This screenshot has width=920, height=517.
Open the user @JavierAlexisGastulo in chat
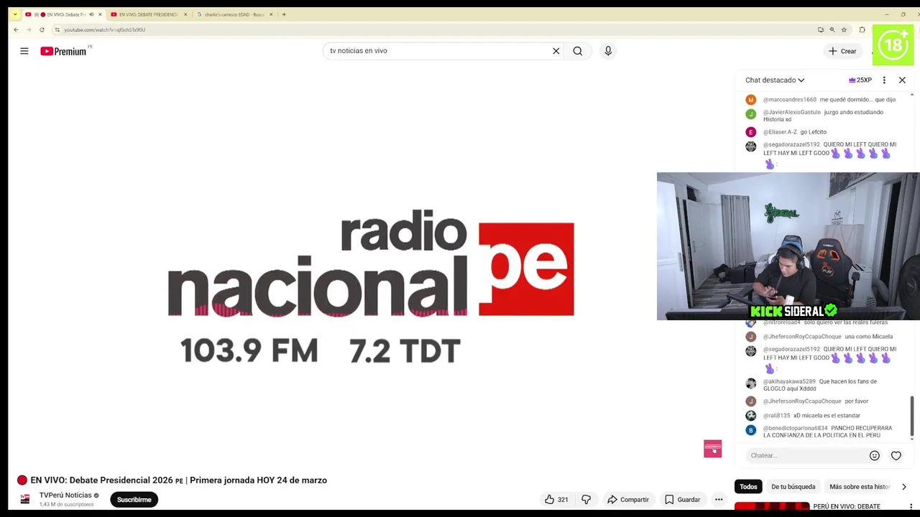(x=792, y=112)
